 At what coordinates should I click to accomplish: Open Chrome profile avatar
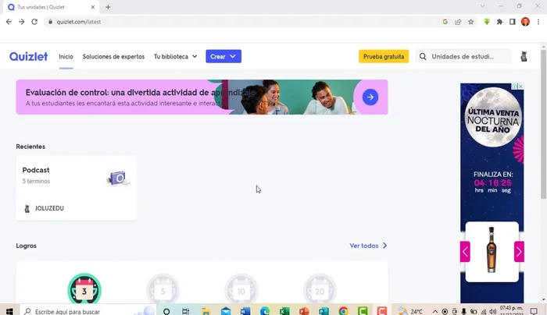(x=525, y=22)
